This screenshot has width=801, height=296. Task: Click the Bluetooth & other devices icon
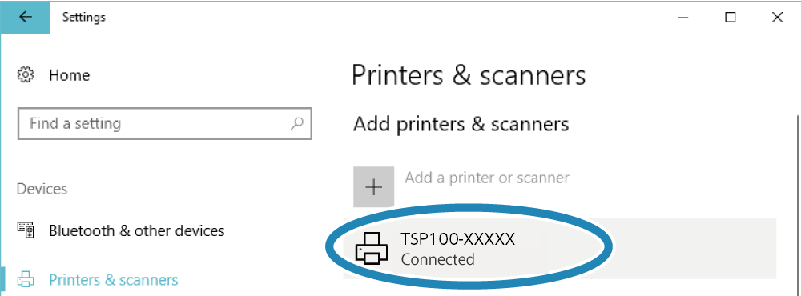[26, 230]
